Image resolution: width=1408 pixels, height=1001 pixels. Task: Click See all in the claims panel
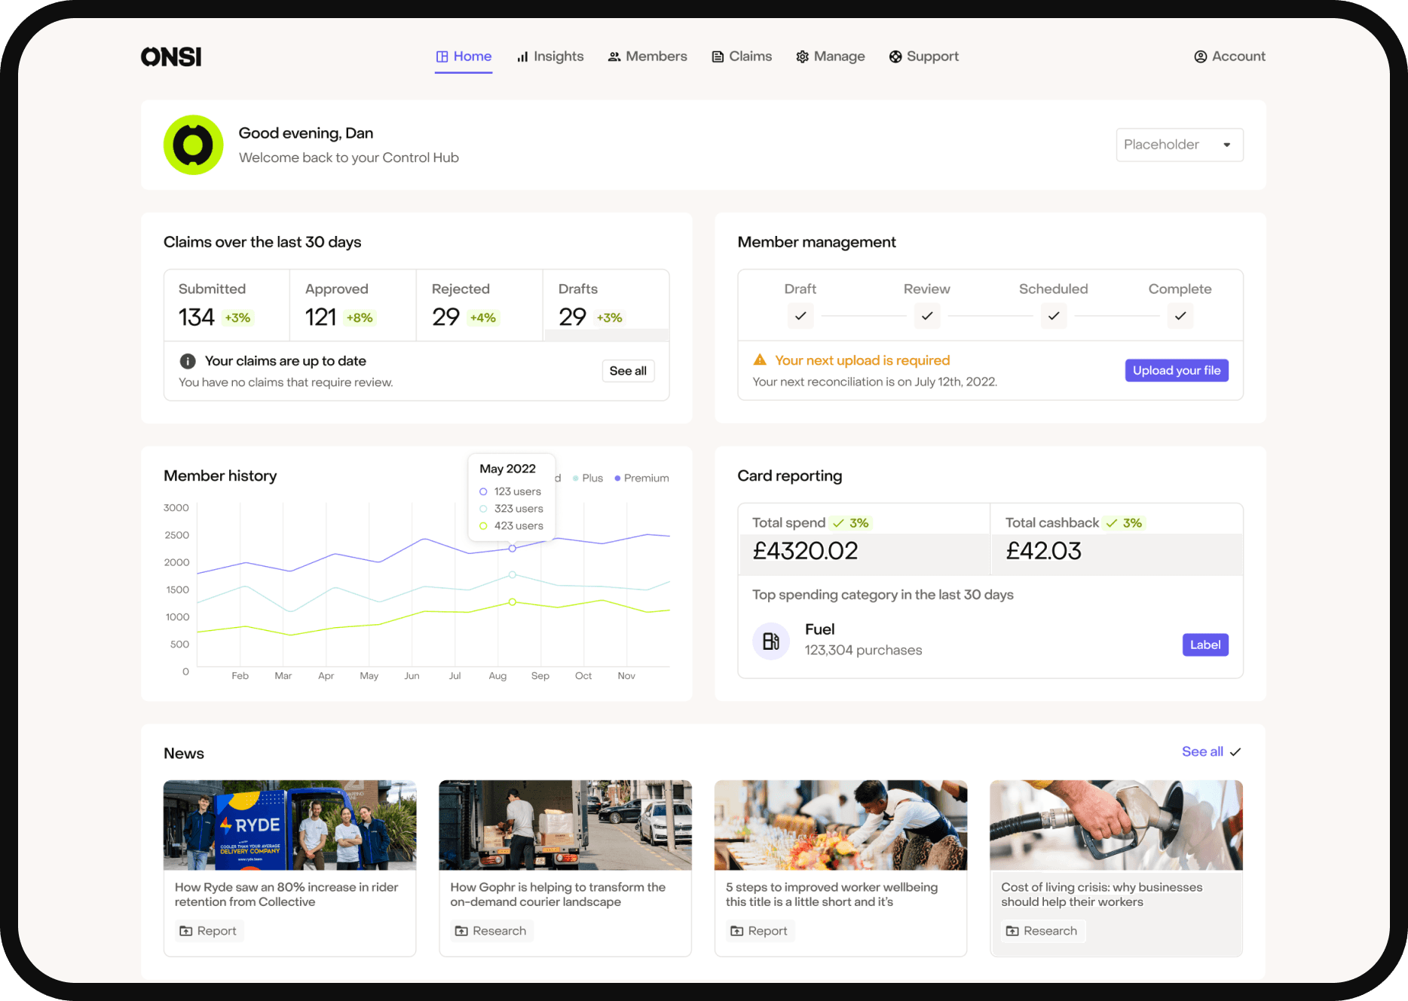pyautogui.click(x=628, y=371)
